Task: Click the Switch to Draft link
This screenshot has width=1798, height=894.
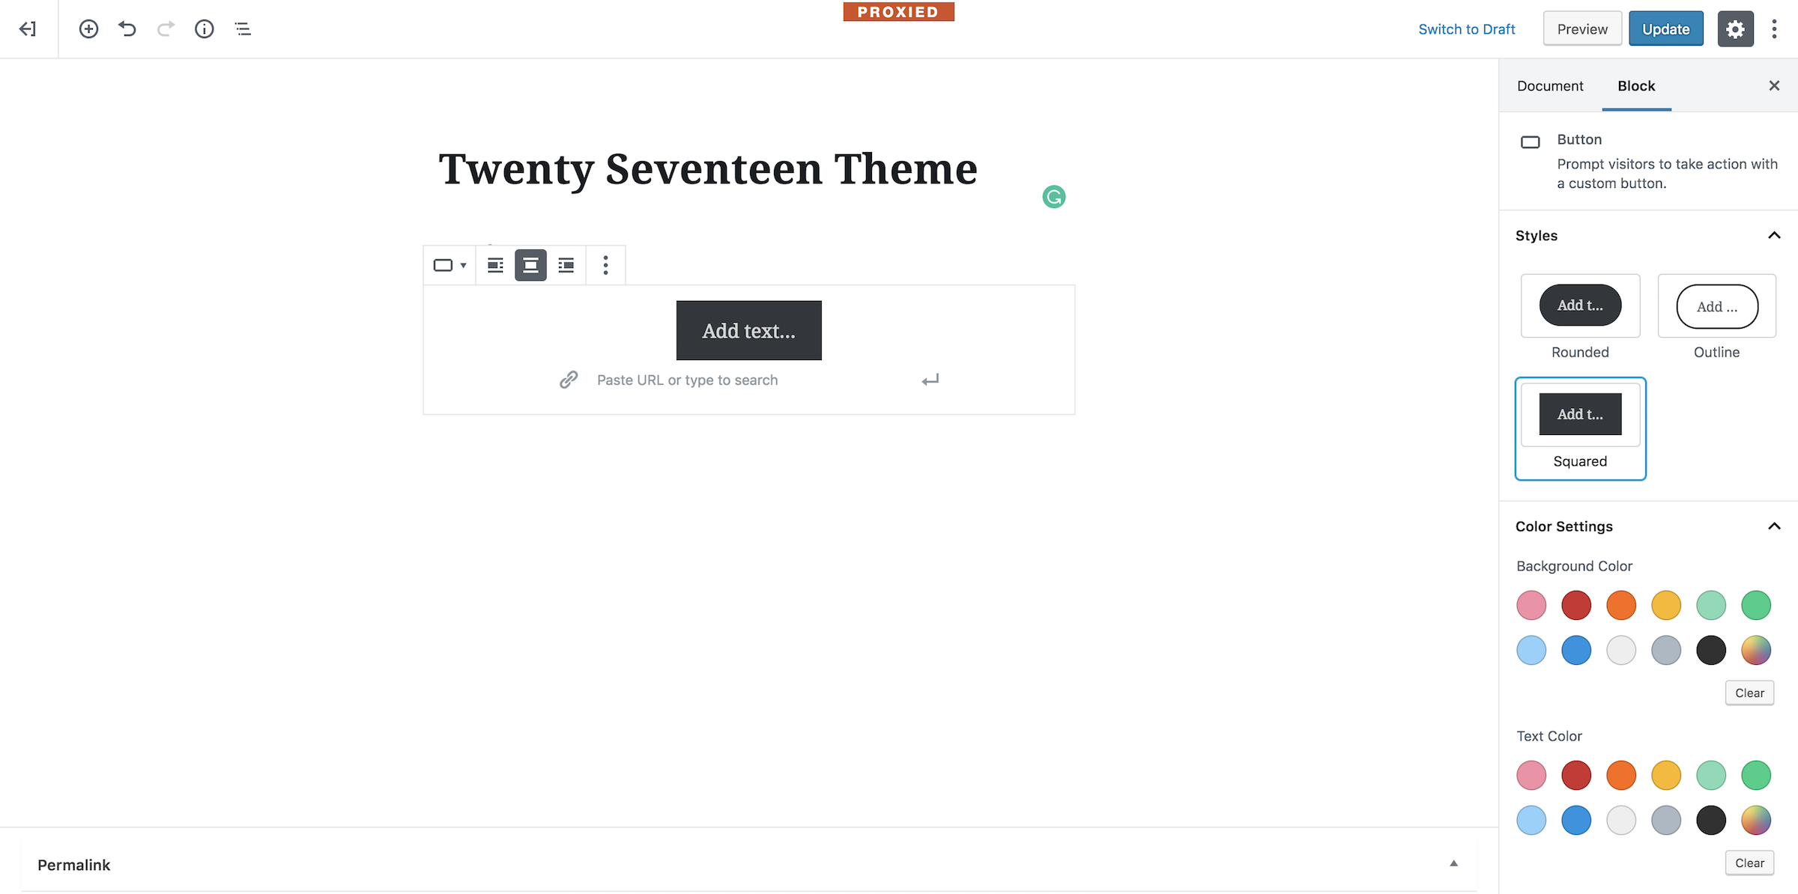Action: [x=1466, y=28]
